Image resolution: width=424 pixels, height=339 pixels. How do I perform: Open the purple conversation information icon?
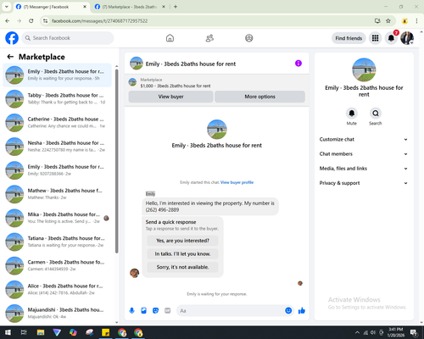[x=298, y=64]
